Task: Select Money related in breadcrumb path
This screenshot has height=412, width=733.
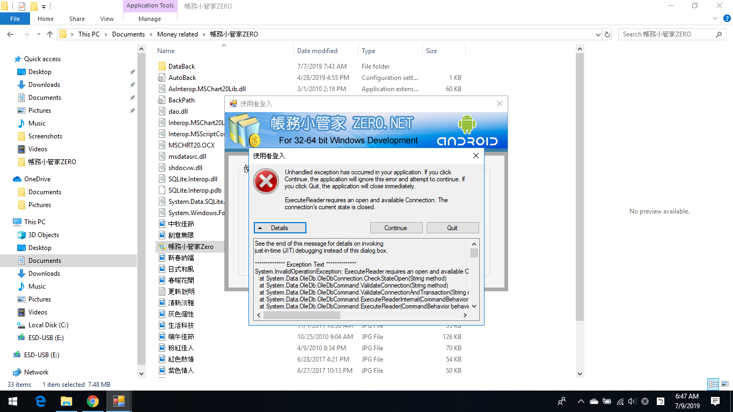Action: click(178, 34)
